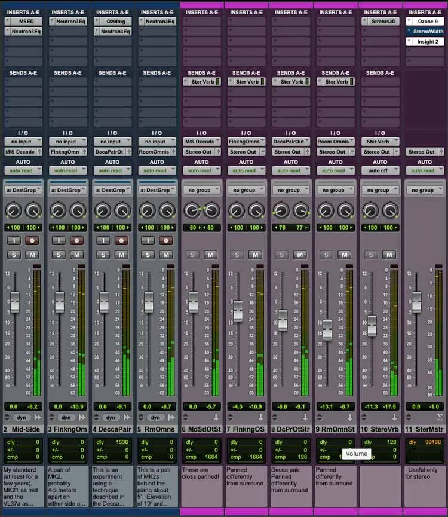Click the playlist arrows icon on Mid-Side

click(7, 417)
